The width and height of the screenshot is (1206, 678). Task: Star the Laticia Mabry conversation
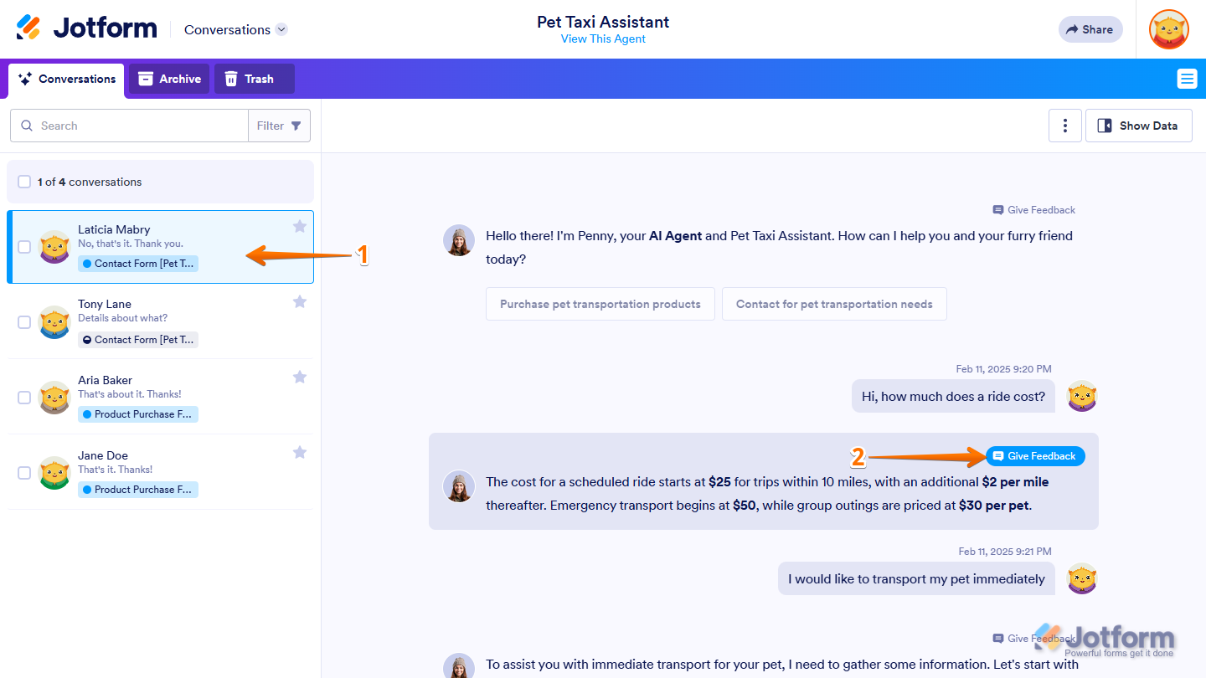point(300,226)
